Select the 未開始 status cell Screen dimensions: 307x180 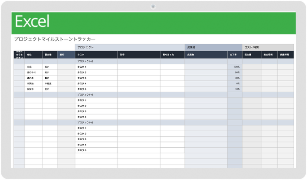point(33,83)
